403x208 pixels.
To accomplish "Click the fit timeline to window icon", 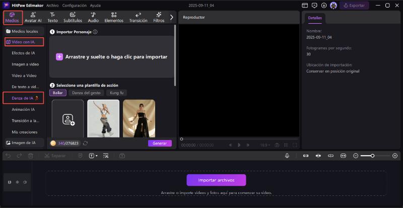I will tap(343, 156).
